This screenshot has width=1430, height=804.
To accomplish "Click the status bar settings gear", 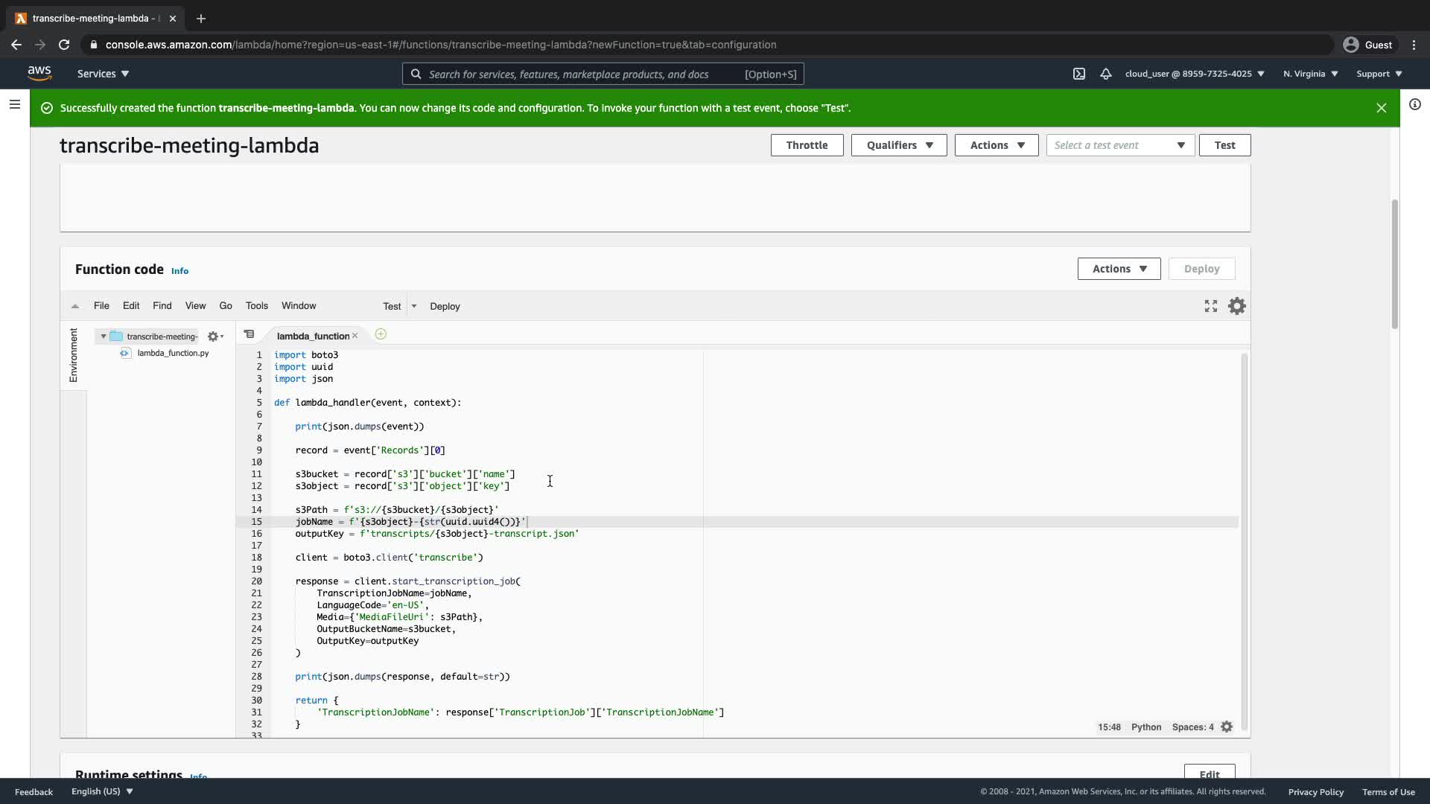I will pos(1227,727).
